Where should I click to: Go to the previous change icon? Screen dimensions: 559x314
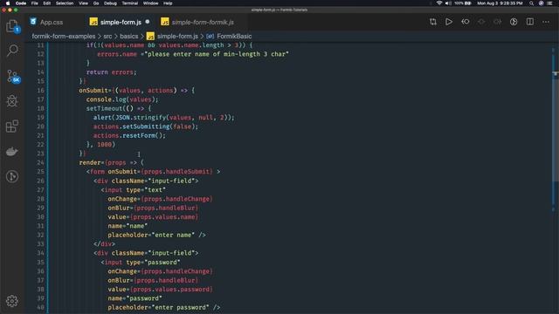[465, 22]
